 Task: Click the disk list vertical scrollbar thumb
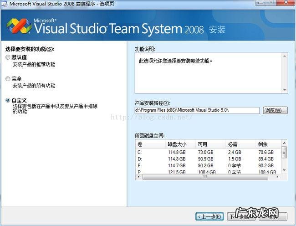pos(284,152)
